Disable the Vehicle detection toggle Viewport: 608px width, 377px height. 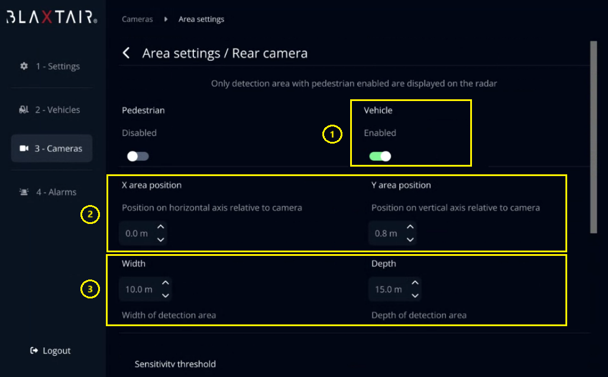380,156
